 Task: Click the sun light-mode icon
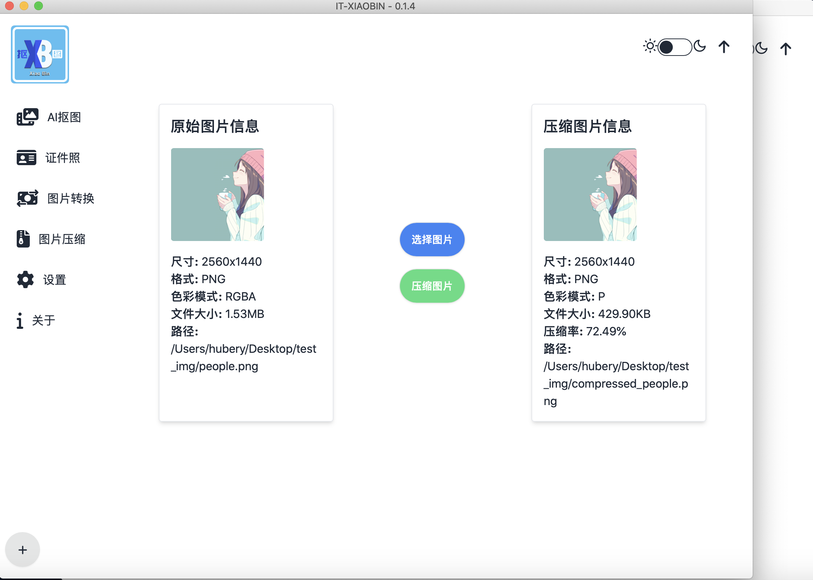pyautogui.click(x=650, y=46)
